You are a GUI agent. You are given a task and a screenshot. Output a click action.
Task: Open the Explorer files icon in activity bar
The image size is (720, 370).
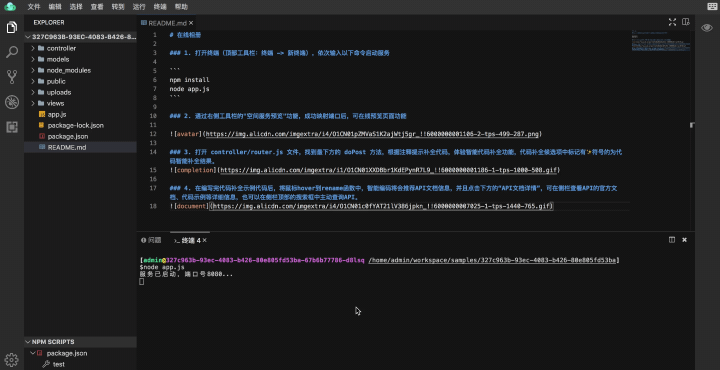12,27
